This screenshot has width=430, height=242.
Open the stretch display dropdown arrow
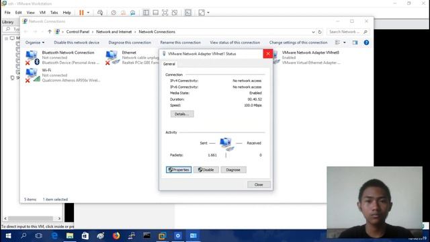(208, 13)
